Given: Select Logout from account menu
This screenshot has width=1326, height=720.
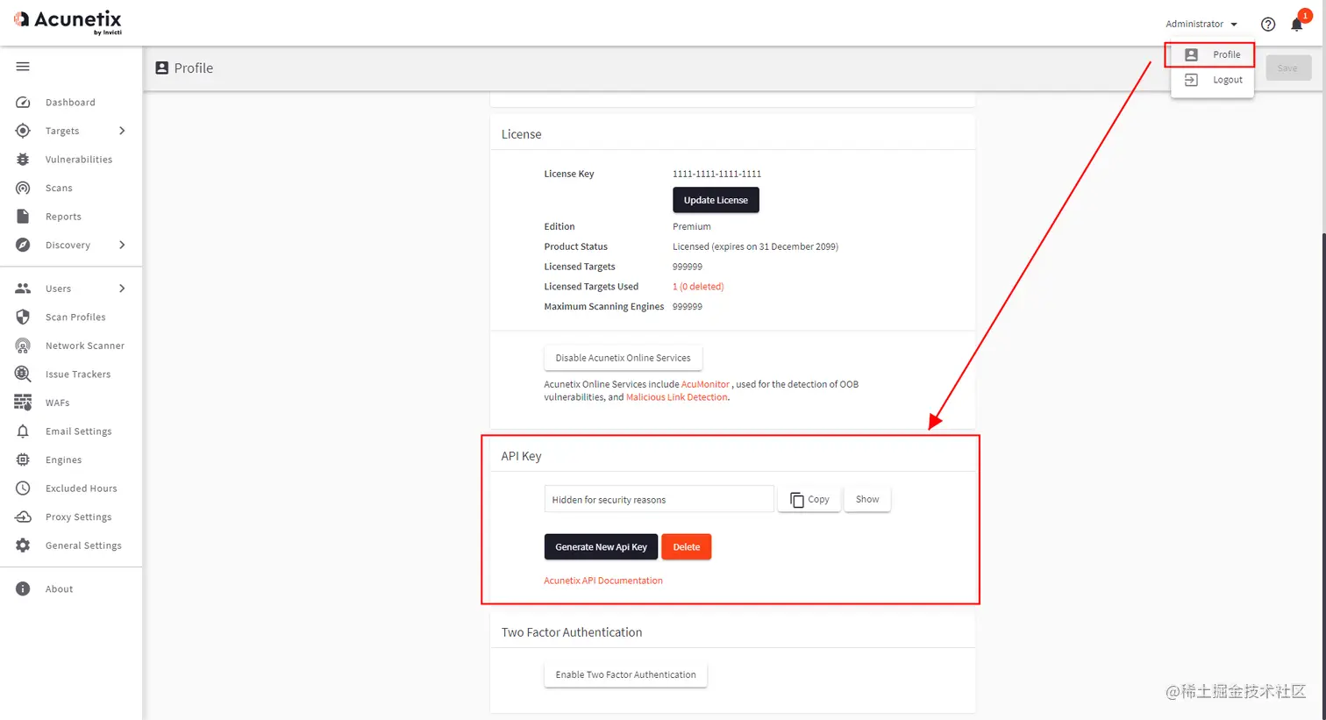Looking at the screenshot, I should 1212,80.
